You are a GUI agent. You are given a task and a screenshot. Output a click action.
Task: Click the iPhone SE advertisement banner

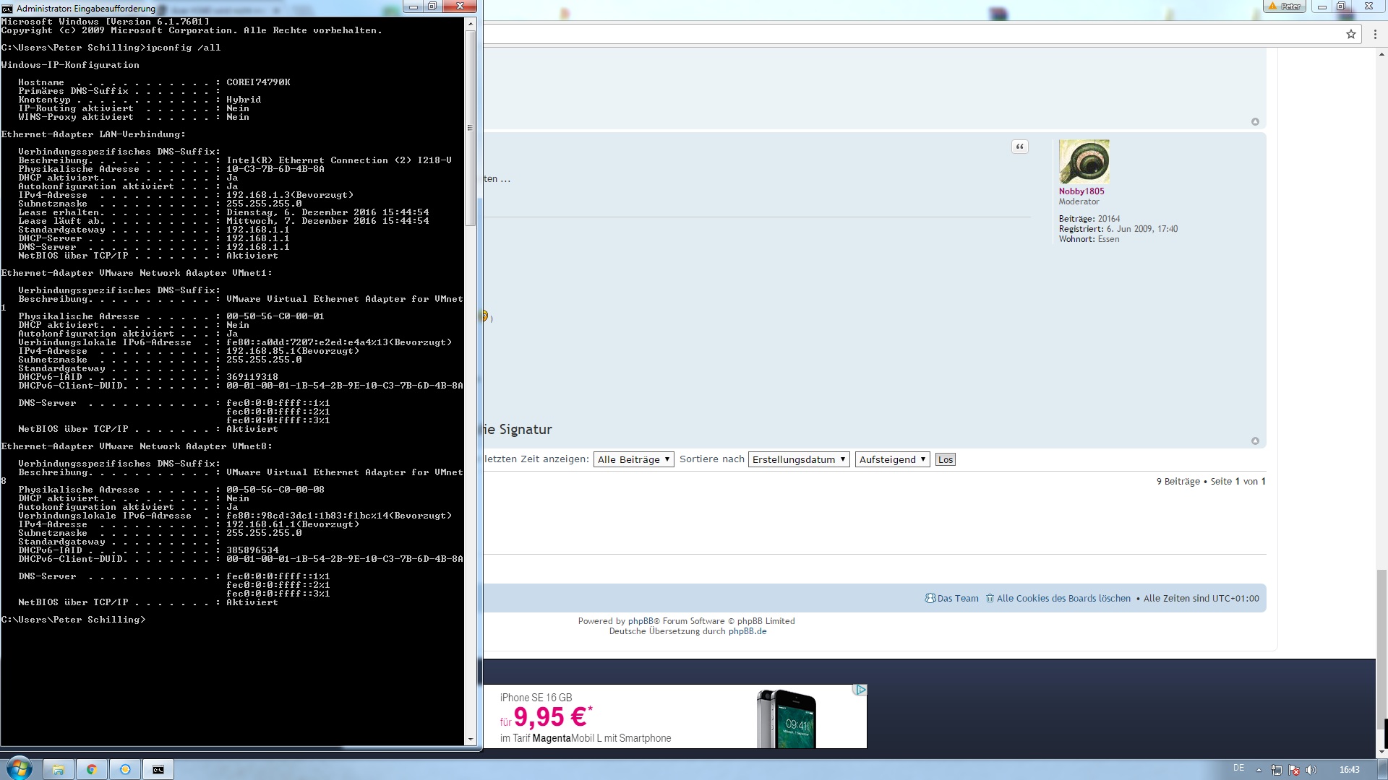click(x=675, y=716)
